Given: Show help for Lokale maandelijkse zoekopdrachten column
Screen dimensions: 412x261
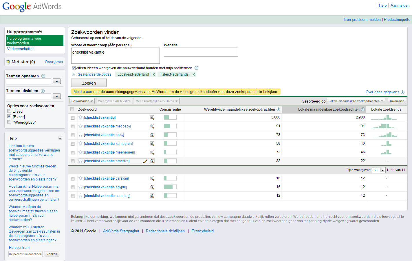Looking at the screenshot, I should click(x=363, y=109).
